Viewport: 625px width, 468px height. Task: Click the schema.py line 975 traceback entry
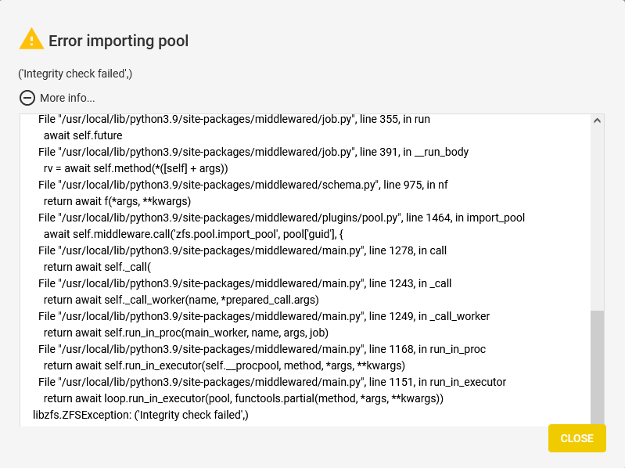tap(242, 185)
